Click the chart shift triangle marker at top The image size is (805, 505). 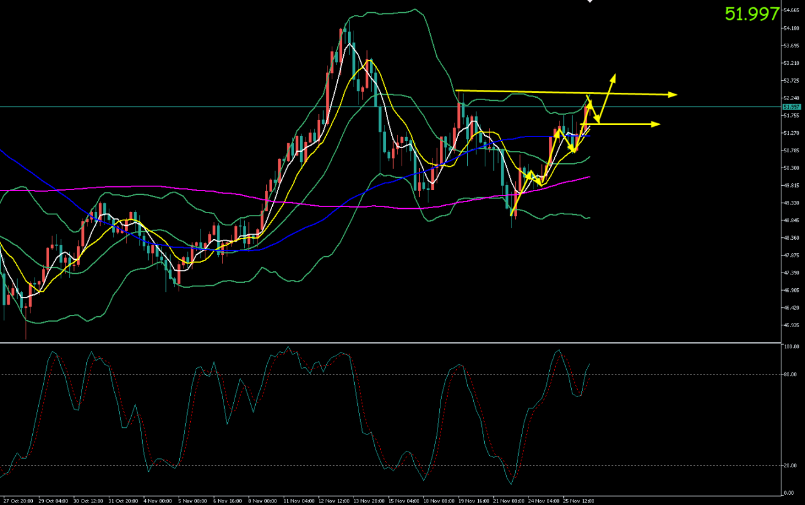click(x=589, y=2)
